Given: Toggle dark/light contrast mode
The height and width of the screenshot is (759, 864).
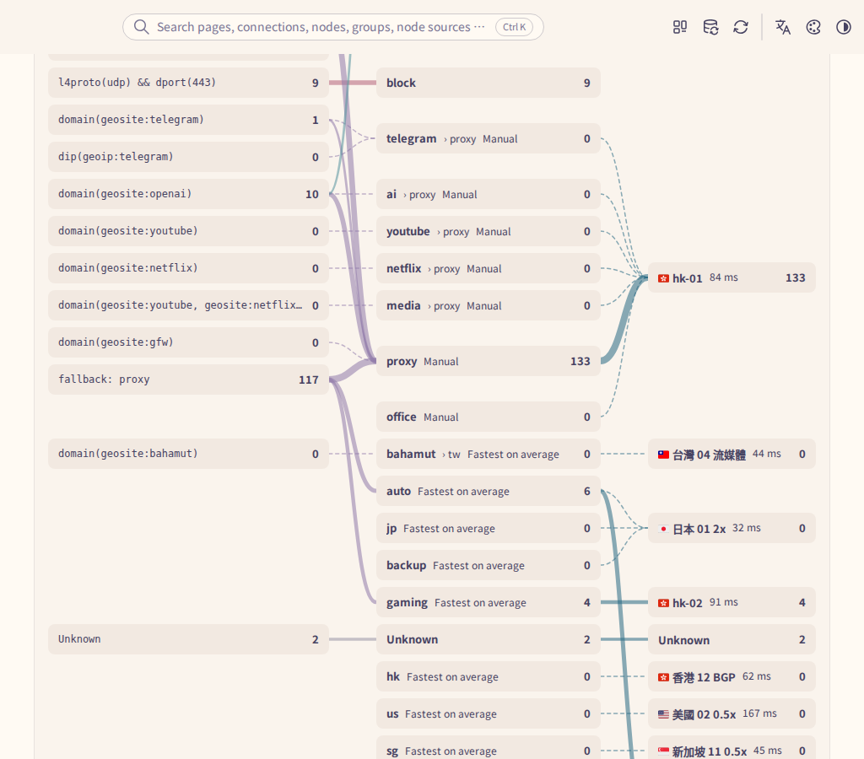Looking at the screenshot, I should tap(844, 27).
